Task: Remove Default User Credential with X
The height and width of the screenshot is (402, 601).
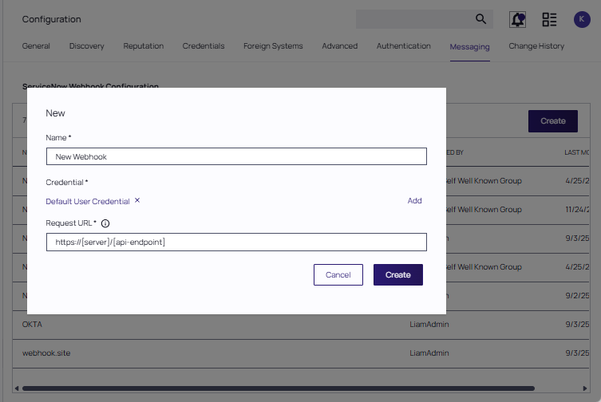Action: pos(137,201)
